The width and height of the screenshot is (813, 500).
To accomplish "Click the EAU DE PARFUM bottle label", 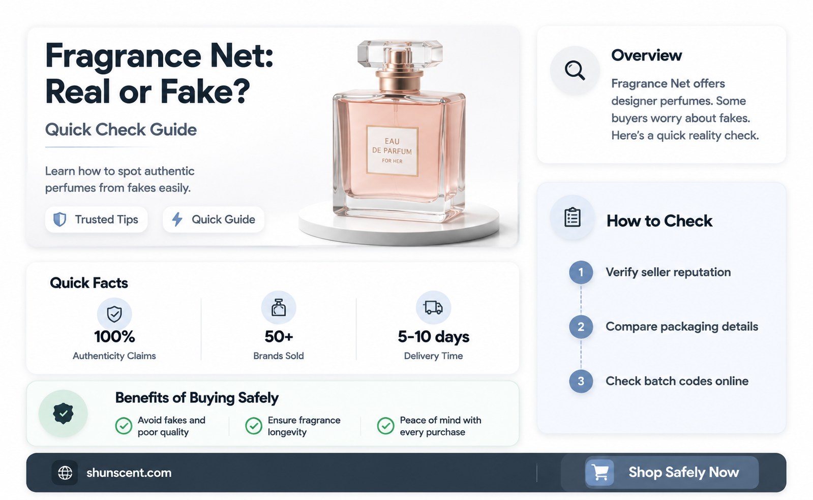I will pos(392,151).
